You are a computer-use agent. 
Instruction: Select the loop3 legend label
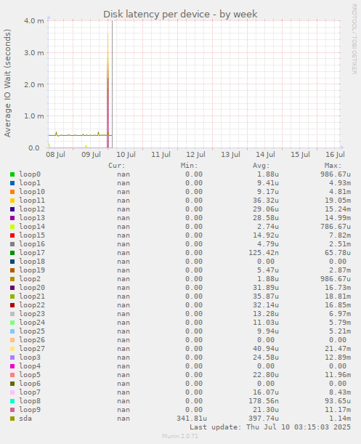[30, 358]
